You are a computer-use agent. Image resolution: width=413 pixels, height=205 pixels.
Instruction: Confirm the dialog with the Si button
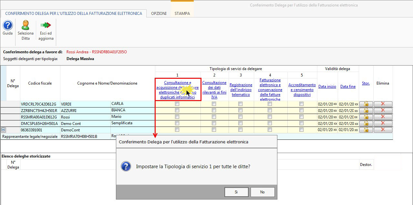click(236, 192)
